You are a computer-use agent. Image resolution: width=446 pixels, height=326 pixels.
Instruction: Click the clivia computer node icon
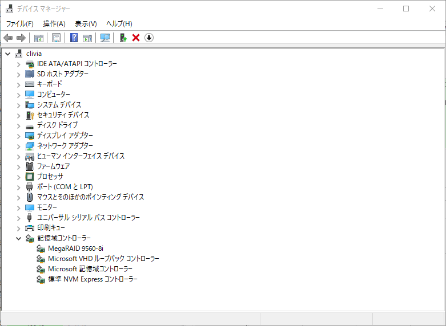tap(19, 54)
